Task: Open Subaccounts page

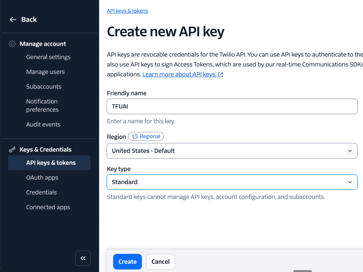Action: coord(44,86)
